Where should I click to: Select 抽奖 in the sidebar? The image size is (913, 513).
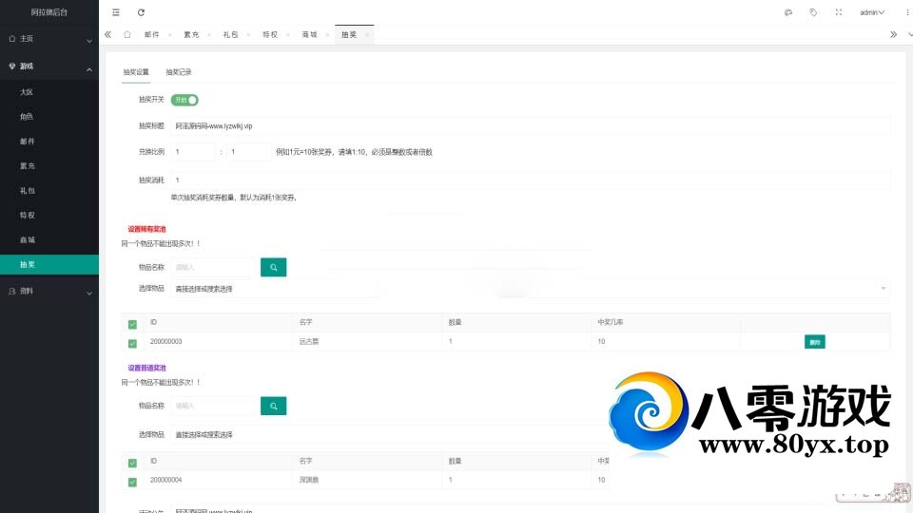pos(49,265)
